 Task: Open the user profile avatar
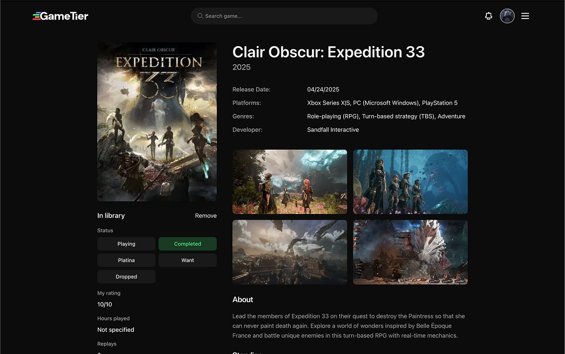(x=507, y=16)
